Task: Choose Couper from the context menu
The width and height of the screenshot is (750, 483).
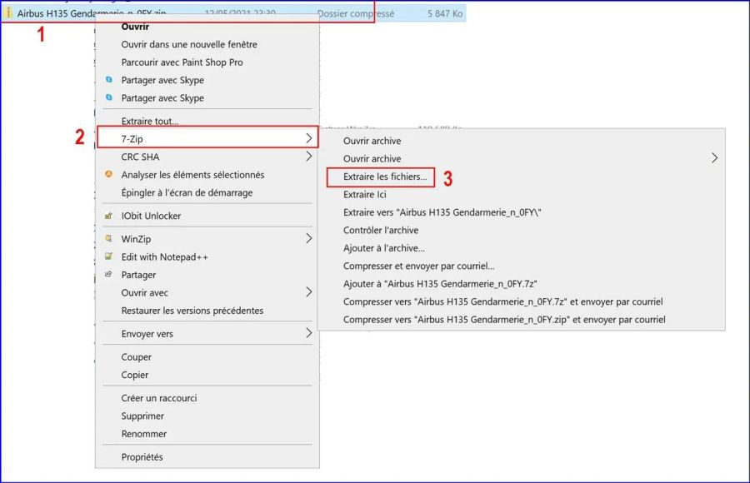Action: pyautogui.click(x=137, y=357)
